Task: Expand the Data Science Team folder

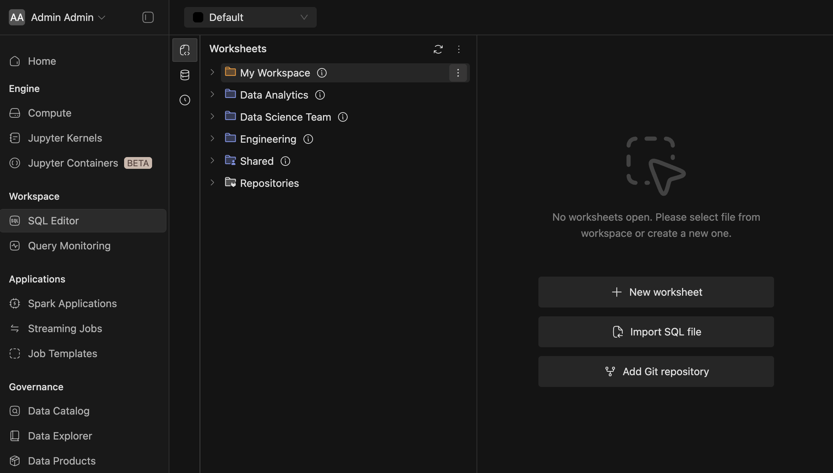Action: [x=212, y=117]
